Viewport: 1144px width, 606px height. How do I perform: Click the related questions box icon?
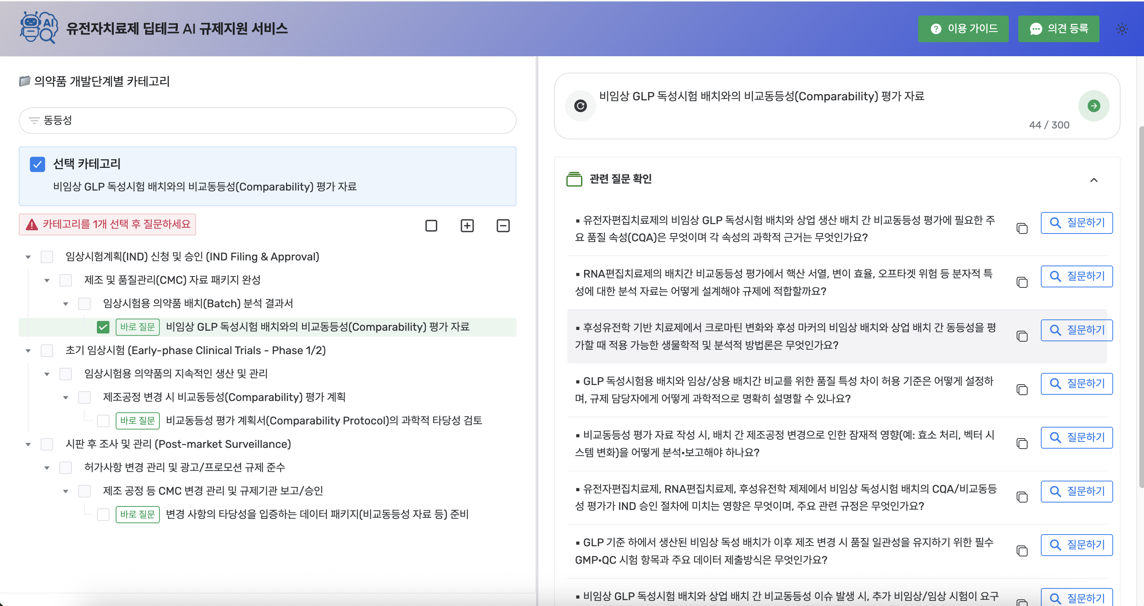pos(574,179)
